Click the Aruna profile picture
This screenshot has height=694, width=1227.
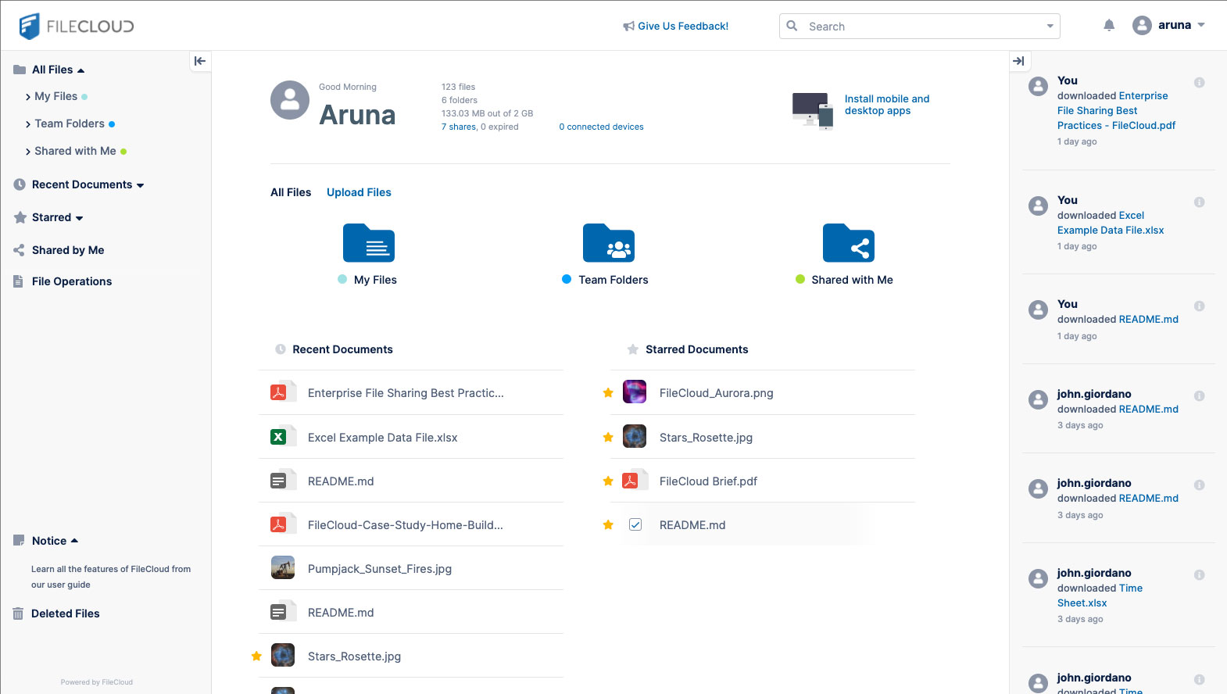(290, 100)
